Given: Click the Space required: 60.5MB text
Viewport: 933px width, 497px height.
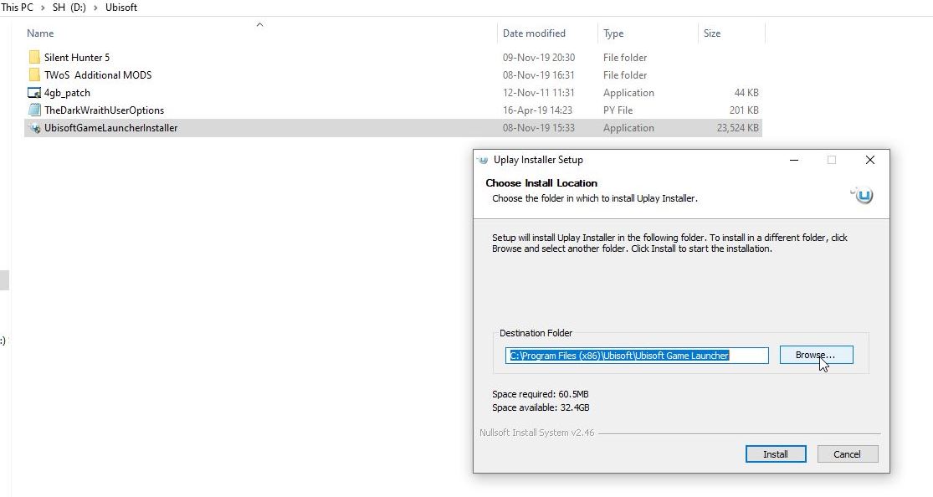Looking at the screenshot, I should pyautogui.click(x=541, y=394).
